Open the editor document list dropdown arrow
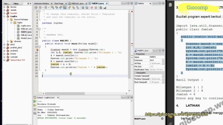Image resolution: width=223 pixels, height=125 pixels. pos(128,3)
